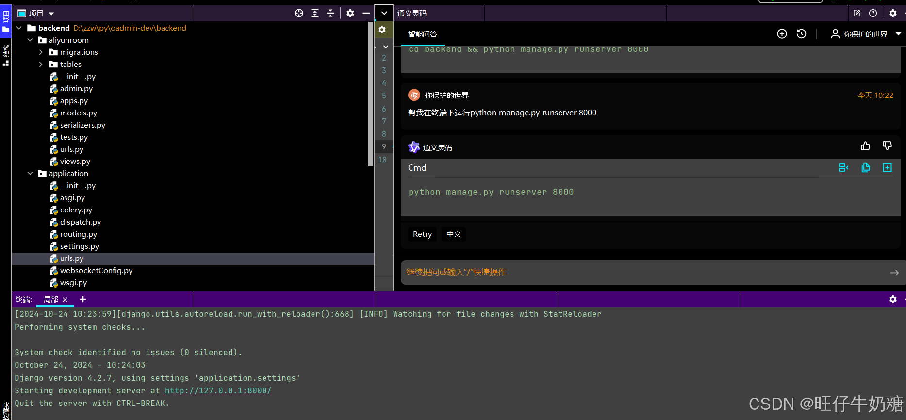Collapse the aliyunroom folder

pyautogui.click(x=30, y=40)
